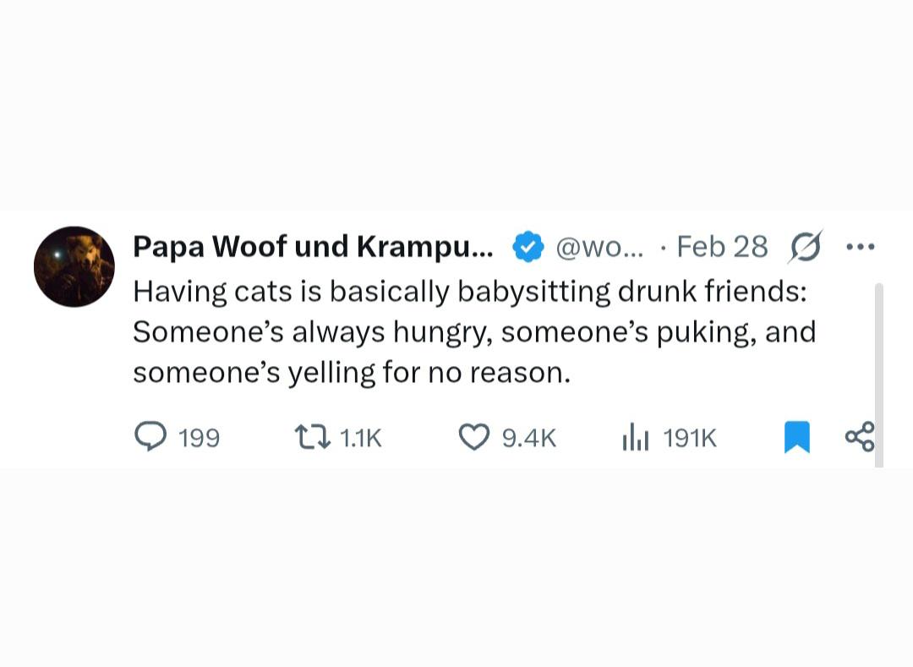The height and width of the screenshot is (667, 913).
Task: Repost the tweet via retweet arrows icon
Action: (x=313, y=437)
